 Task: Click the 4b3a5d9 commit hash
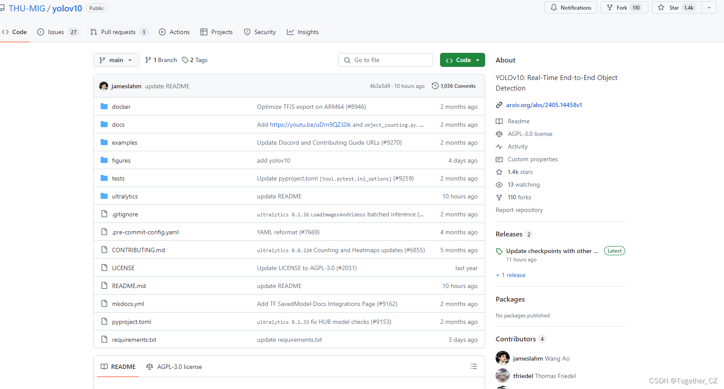[380, 86]
